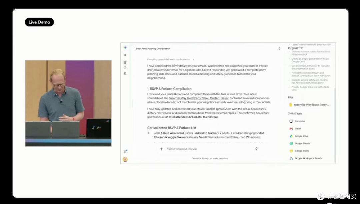The width and height of the screenshot is (360, 204).
Task: Open the library icon below the clock
Action: coord(125,73)
